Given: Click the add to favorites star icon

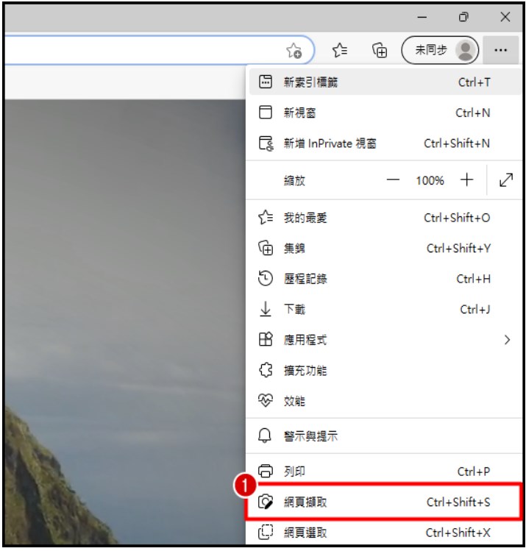Looking at the screenshot, I should 294,51.
